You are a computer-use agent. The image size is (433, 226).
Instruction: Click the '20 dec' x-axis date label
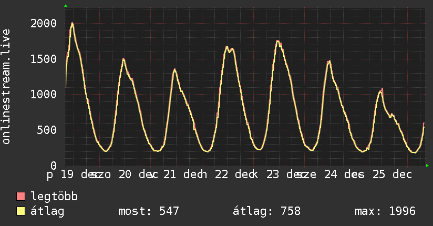(x=138, y=174)
